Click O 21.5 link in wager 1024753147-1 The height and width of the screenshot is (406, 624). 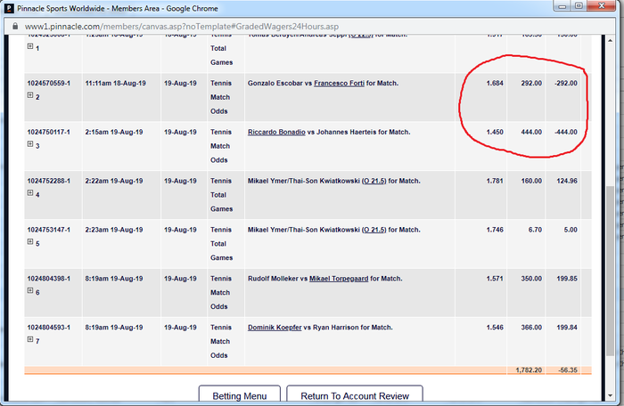[x=374, y=230]
